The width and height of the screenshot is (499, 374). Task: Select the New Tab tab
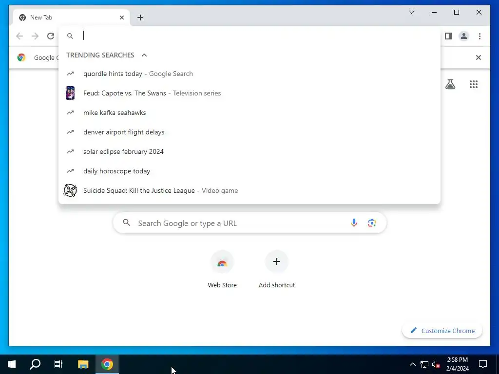point(71,18)
